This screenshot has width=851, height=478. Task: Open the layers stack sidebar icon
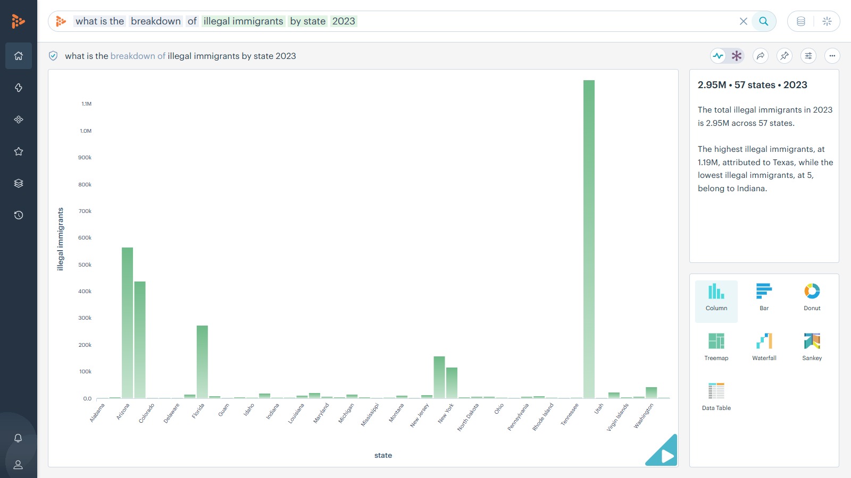pos(19,183)
